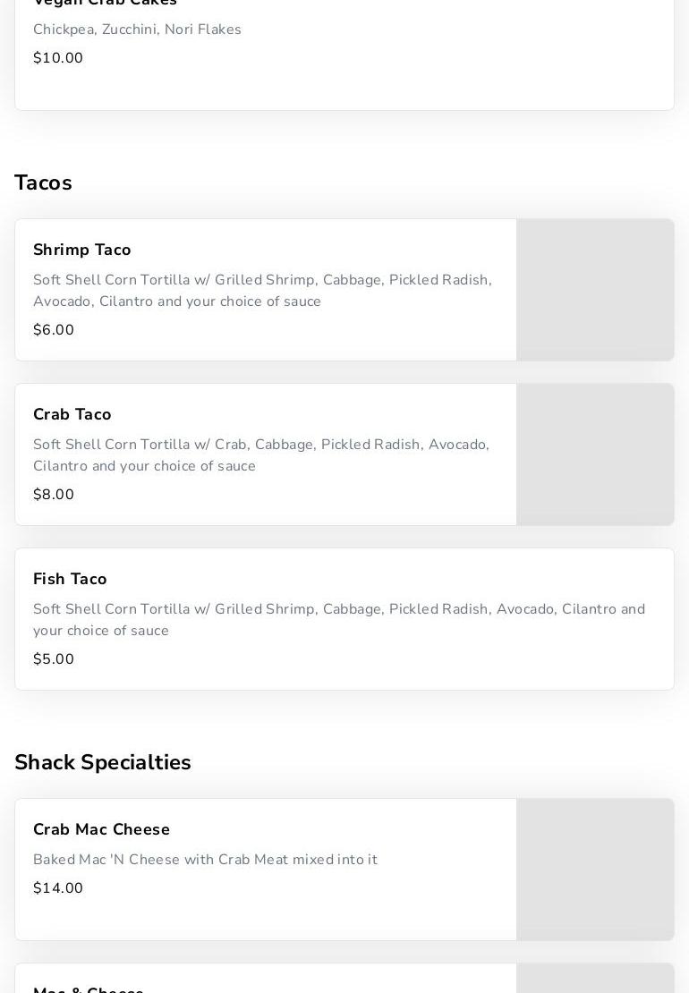Open the Shrimp Taco menu item
Viewport: 689px width, 993px height.
(x=82, y=250)
